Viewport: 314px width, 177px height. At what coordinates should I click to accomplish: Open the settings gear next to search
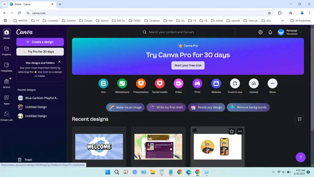pos(260,32)
